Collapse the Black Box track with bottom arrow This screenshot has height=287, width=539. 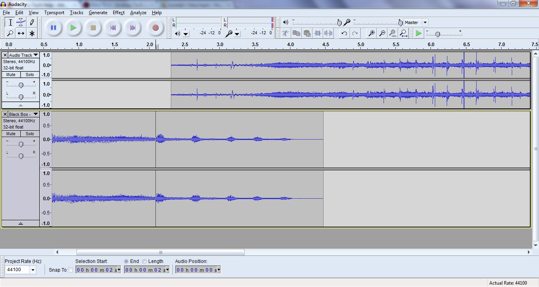[21, 224]
